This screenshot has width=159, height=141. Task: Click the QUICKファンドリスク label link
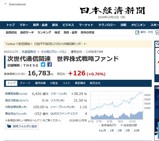click(64, 114)
